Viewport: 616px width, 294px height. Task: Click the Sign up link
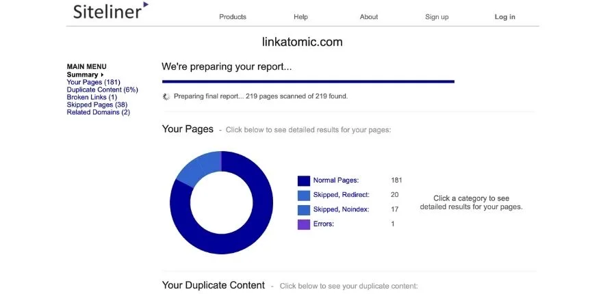(437, 17)
